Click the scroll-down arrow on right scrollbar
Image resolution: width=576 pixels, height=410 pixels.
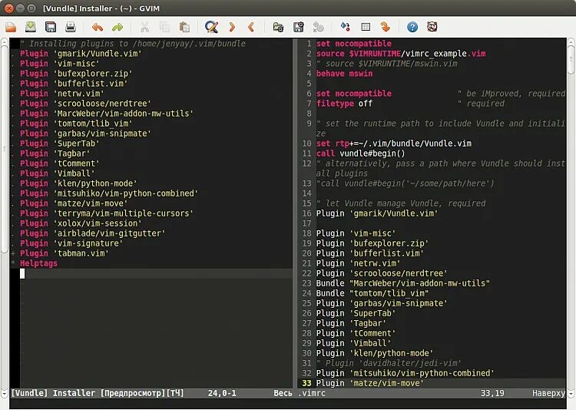point(571,393)
